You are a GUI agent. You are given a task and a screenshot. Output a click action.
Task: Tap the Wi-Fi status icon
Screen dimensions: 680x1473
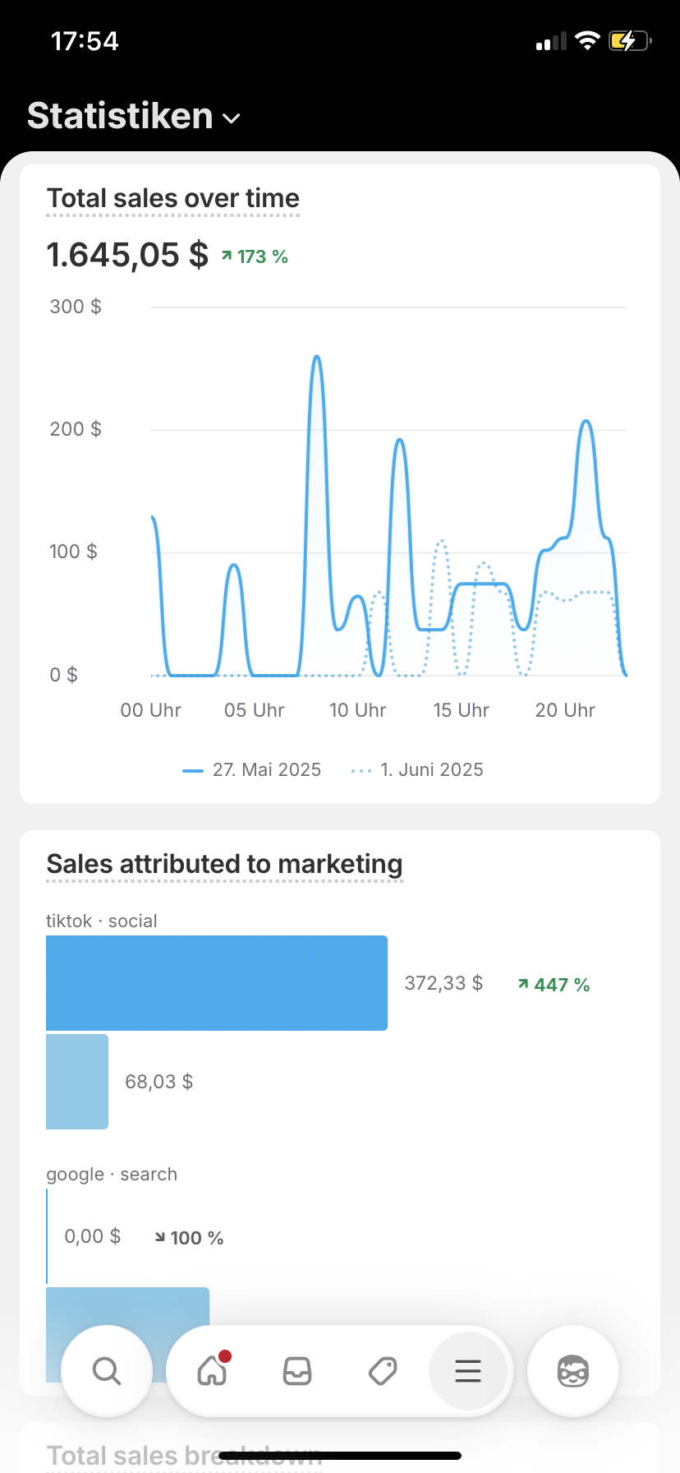coord(587,41)
